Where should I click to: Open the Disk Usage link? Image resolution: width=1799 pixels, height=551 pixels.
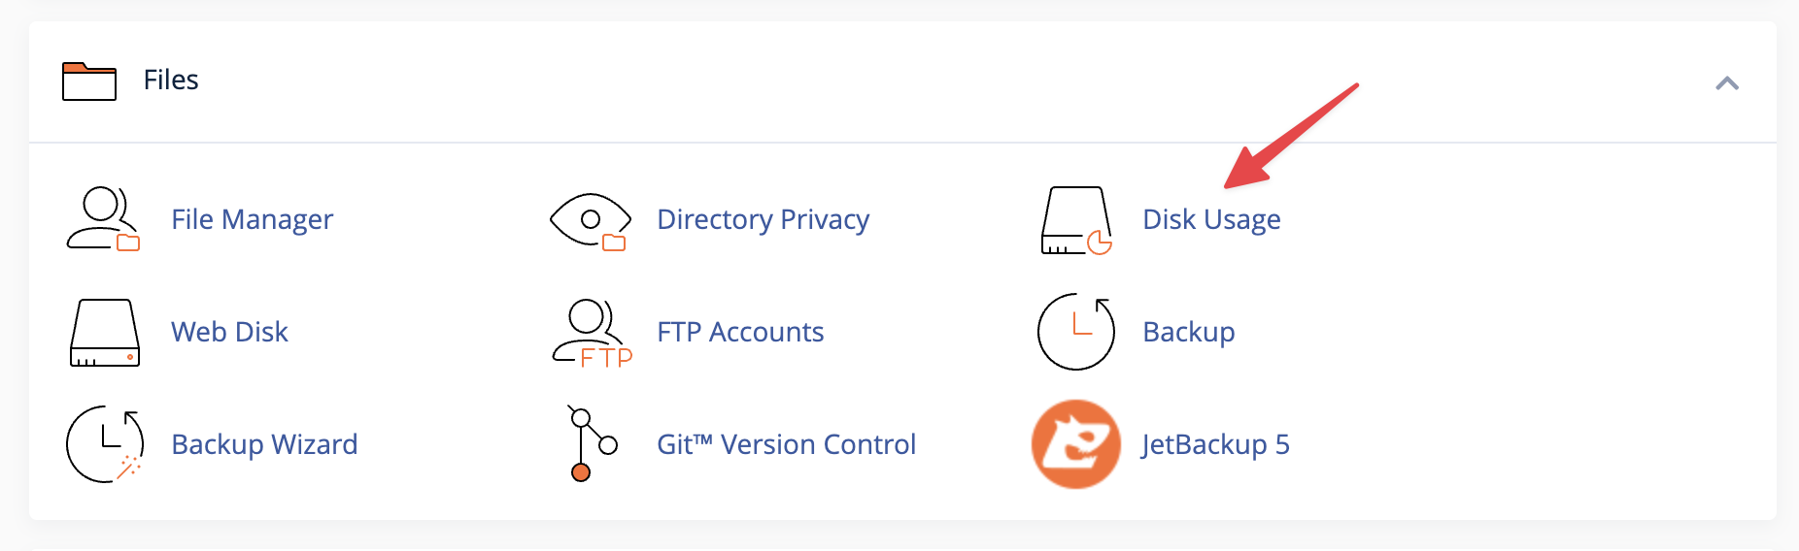[1211, 219]
